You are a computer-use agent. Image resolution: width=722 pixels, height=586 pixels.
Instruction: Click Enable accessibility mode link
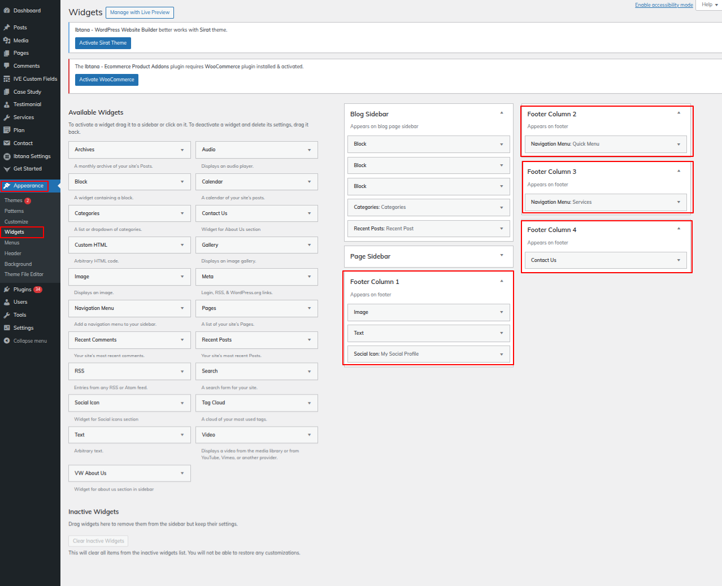(663, 5)
